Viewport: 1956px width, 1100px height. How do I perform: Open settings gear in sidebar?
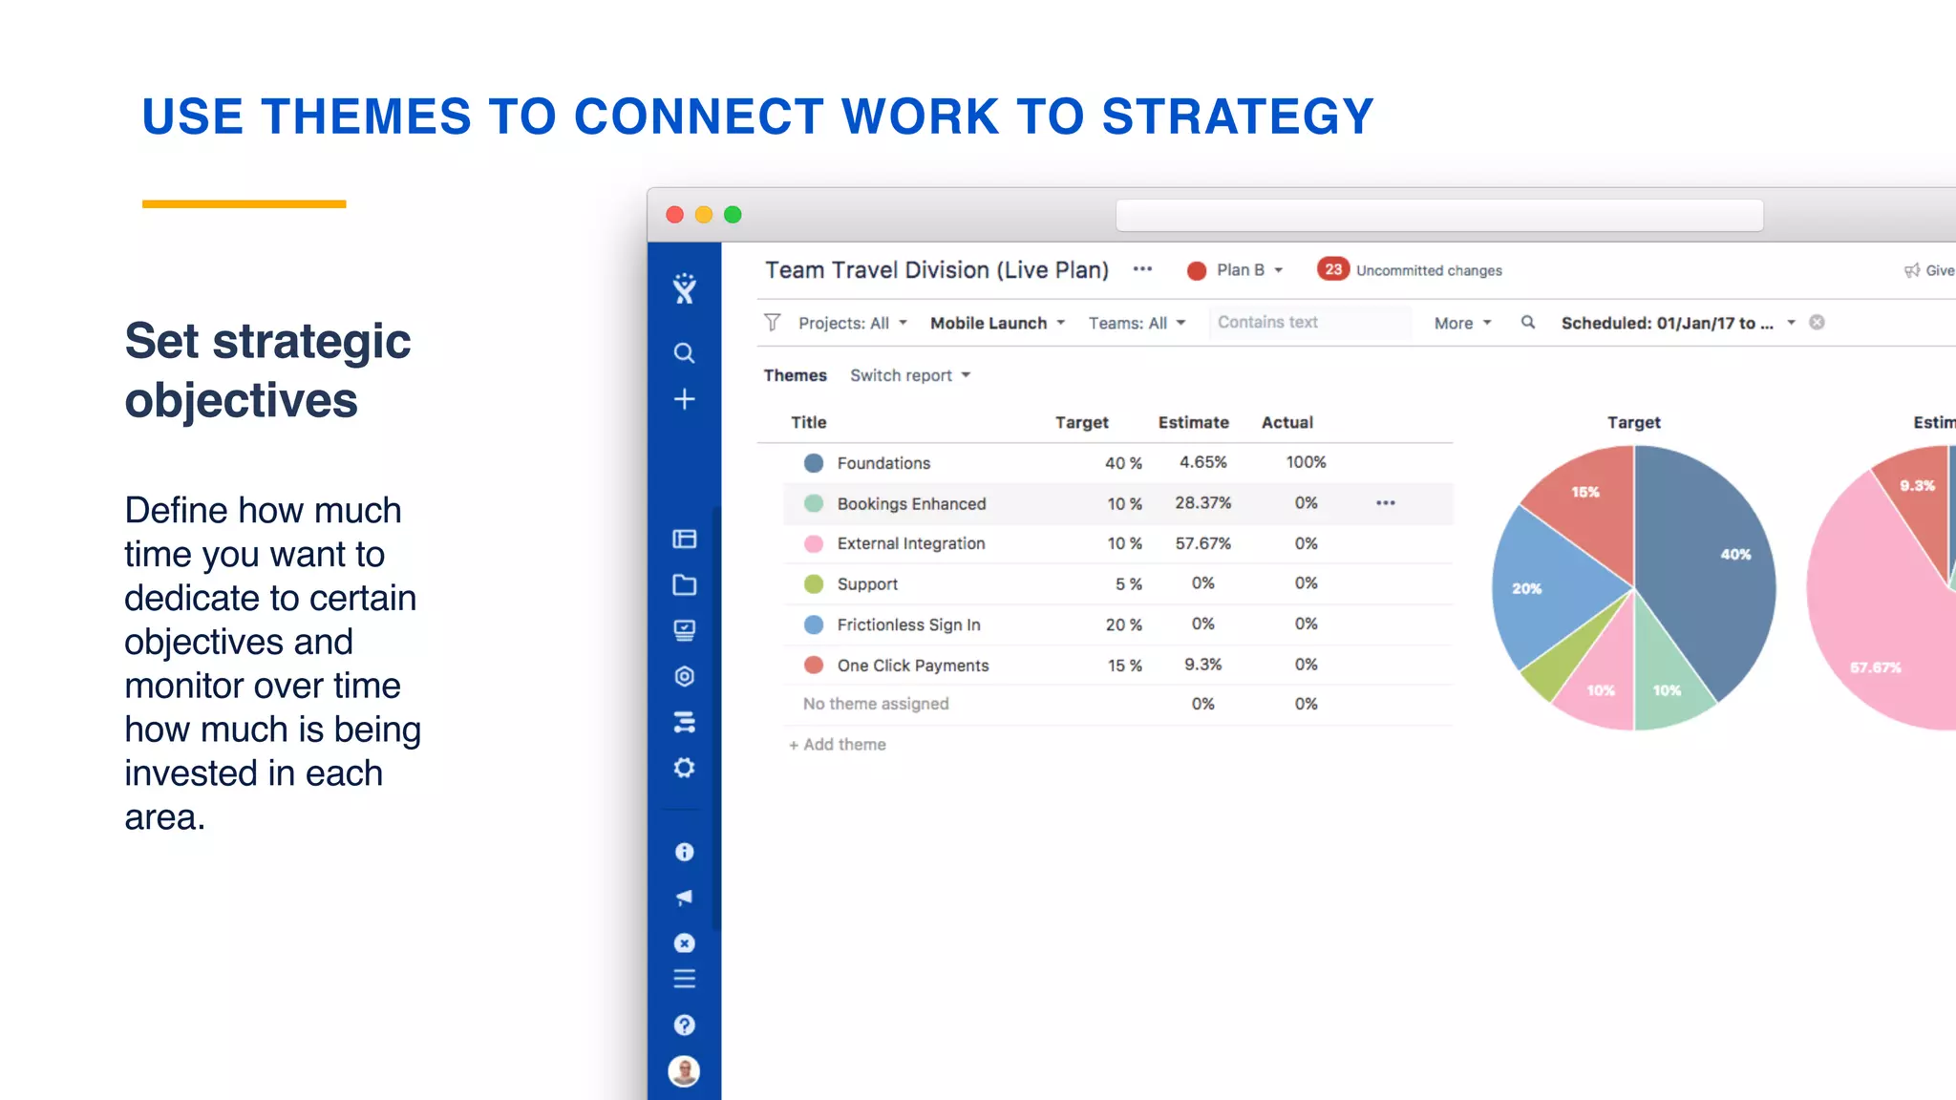point(684,768)
